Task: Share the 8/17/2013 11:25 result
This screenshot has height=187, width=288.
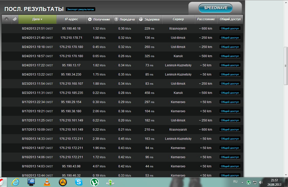Action: tap(230, 120)
